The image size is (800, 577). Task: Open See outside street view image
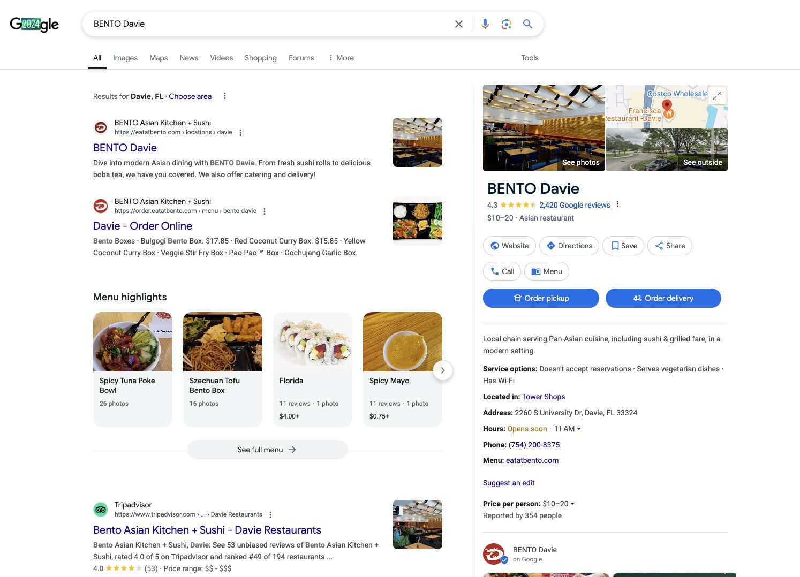(x=667, y=150)
